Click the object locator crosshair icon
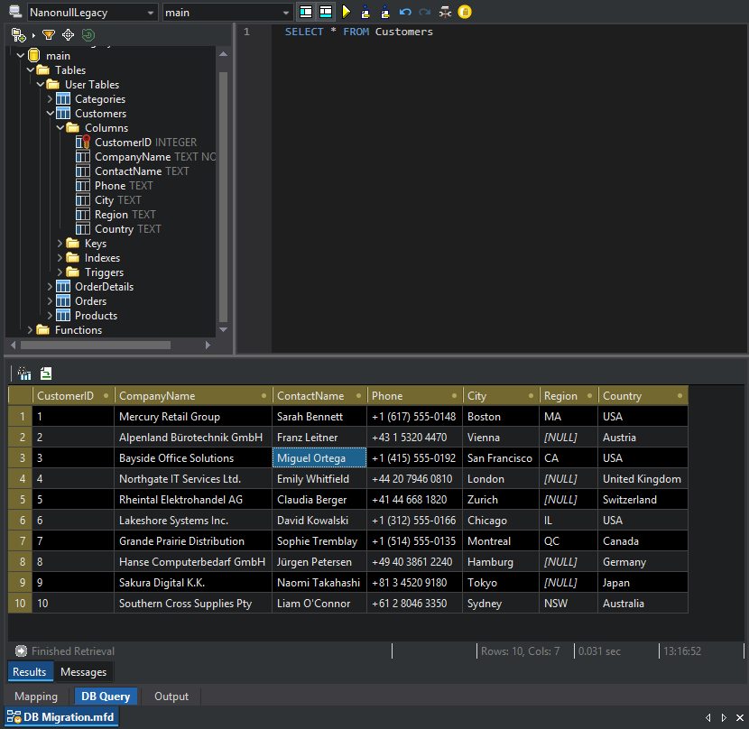The height and width of the screenshot is (729, 749). [69, 35]
